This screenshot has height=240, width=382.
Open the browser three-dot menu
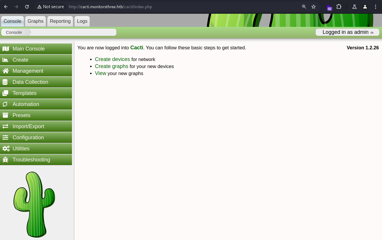coord(376,7)
